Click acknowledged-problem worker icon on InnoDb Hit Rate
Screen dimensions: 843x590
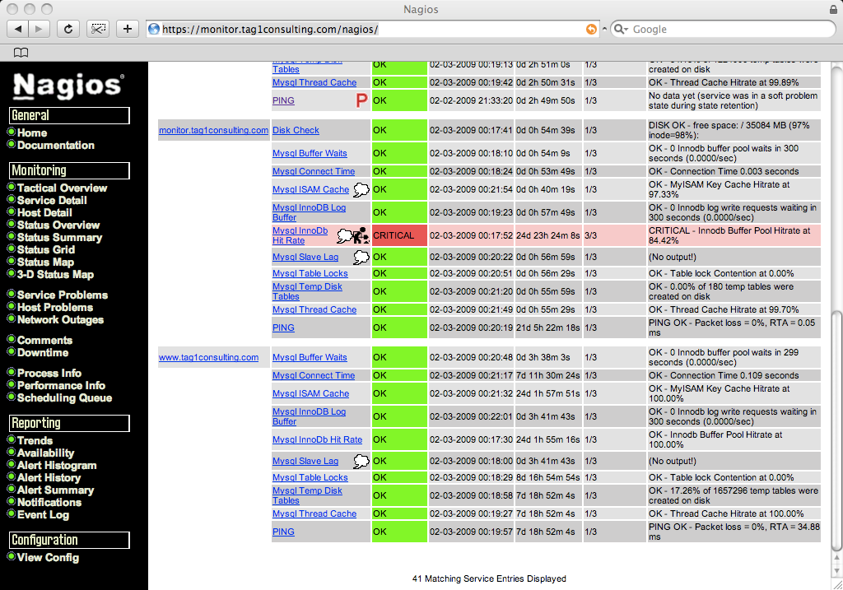click(361, 235)
